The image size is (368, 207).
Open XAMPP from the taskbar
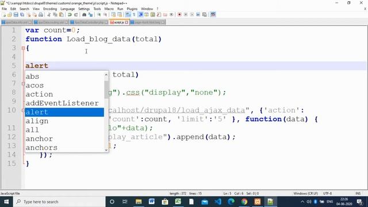pyautogui.click(x=258, y=202)
